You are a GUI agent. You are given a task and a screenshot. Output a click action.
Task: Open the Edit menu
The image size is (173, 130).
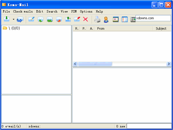tap(40, 11)
